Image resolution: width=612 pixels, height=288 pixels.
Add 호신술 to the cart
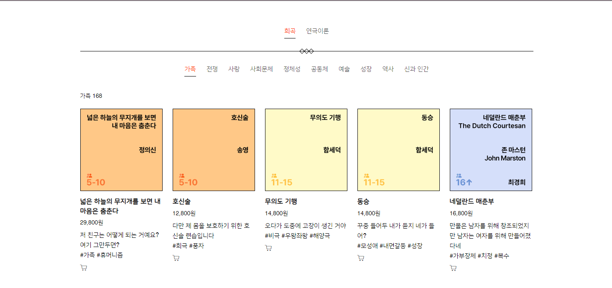point(176,258)
